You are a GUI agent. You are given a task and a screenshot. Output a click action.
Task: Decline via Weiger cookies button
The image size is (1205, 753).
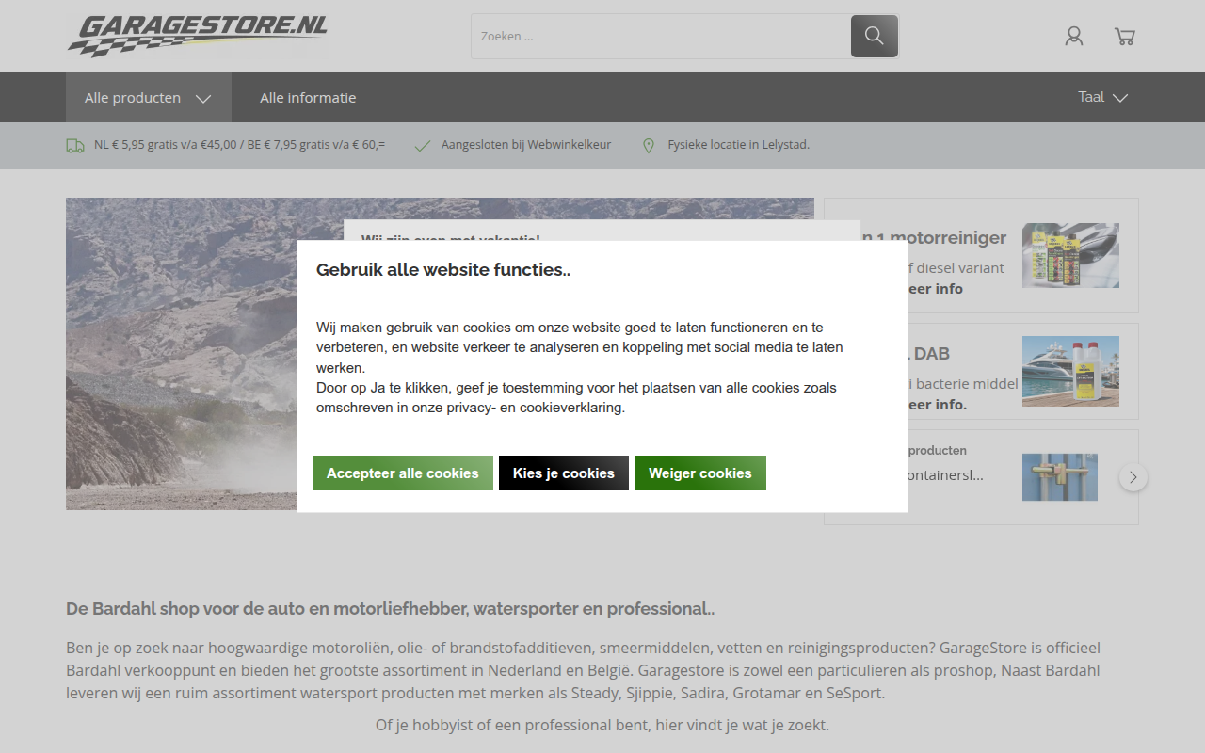700,473
